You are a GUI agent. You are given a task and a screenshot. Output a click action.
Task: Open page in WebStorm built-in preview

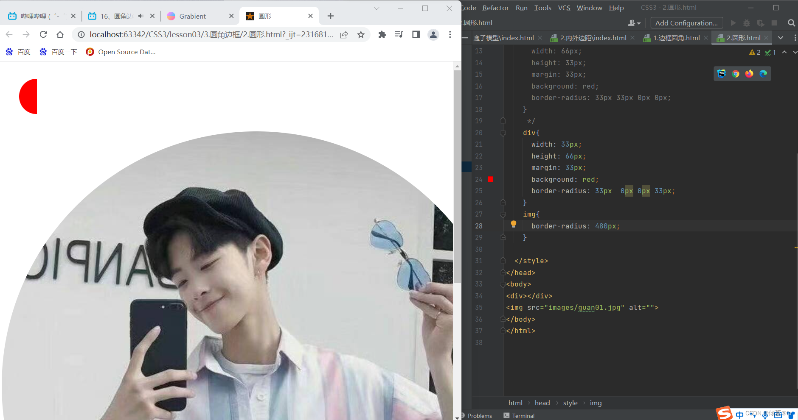[722, 73]
